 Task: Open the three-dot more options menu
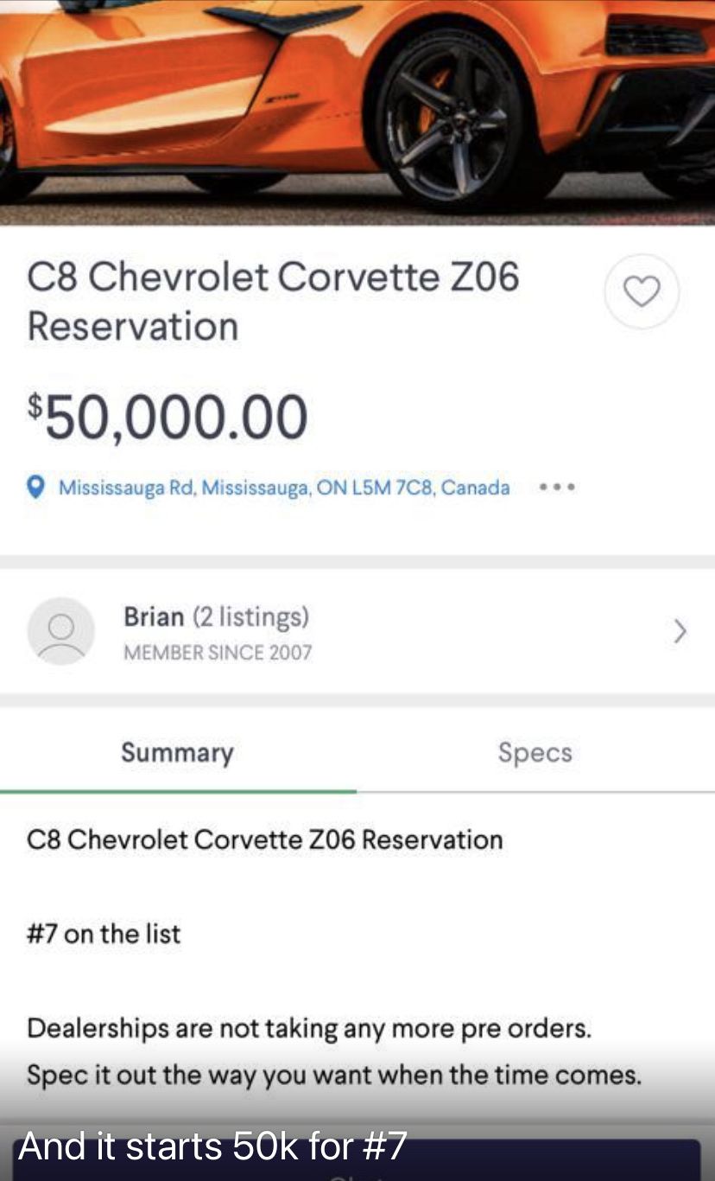click(x=557, y=488)
